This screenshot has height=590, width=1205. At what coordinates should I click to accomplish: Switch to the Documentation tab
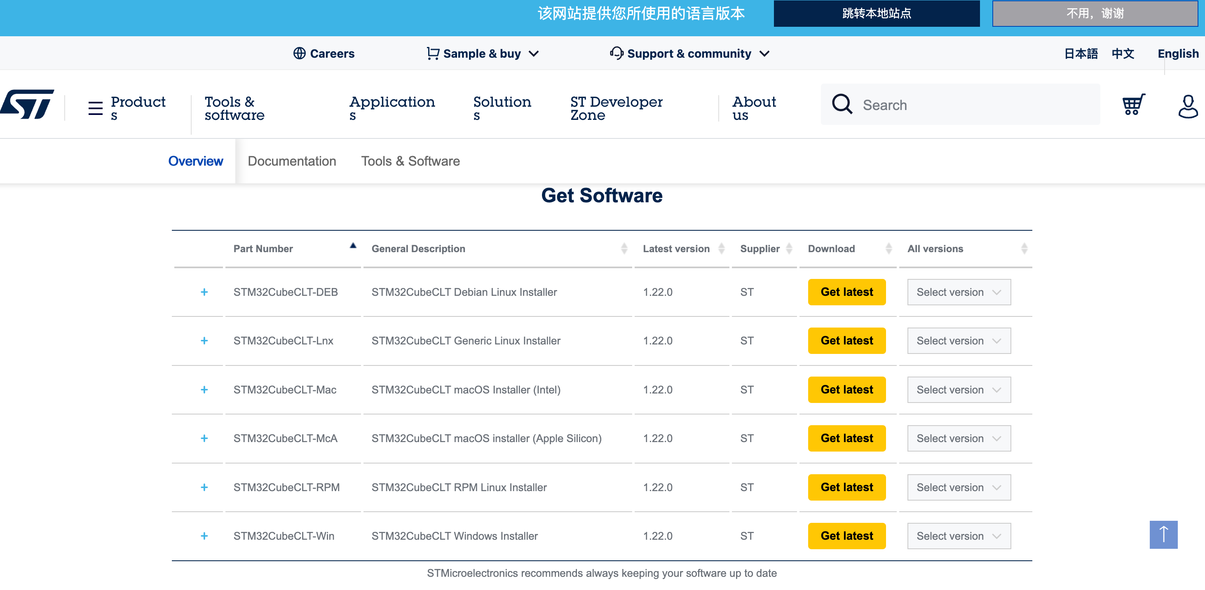(292, 161)
